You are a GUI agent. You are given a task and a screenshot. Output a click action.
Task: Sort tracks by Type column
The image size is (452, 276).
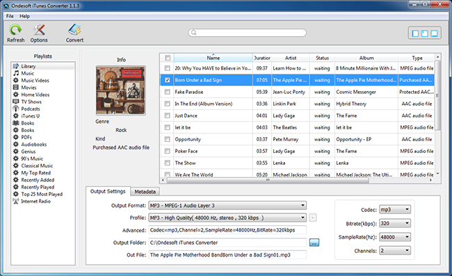pos(417,58)
